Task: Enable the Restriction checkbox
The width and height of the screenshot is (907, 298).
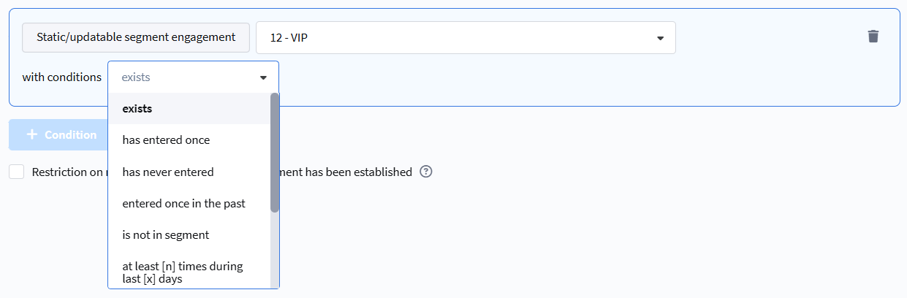Action: [17, 172]
